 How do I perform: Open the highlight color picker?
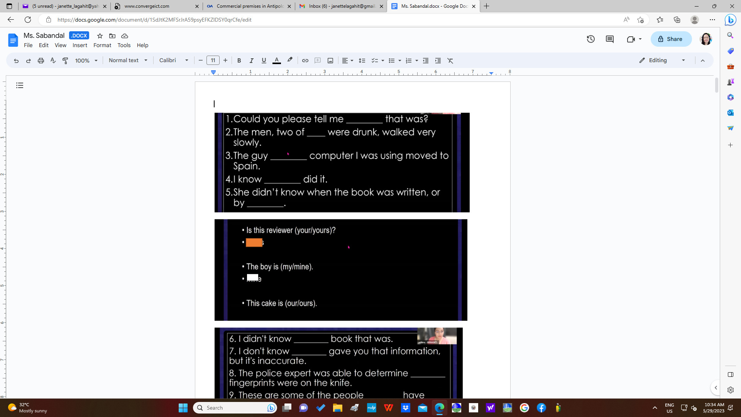click(x=290, y=60)
